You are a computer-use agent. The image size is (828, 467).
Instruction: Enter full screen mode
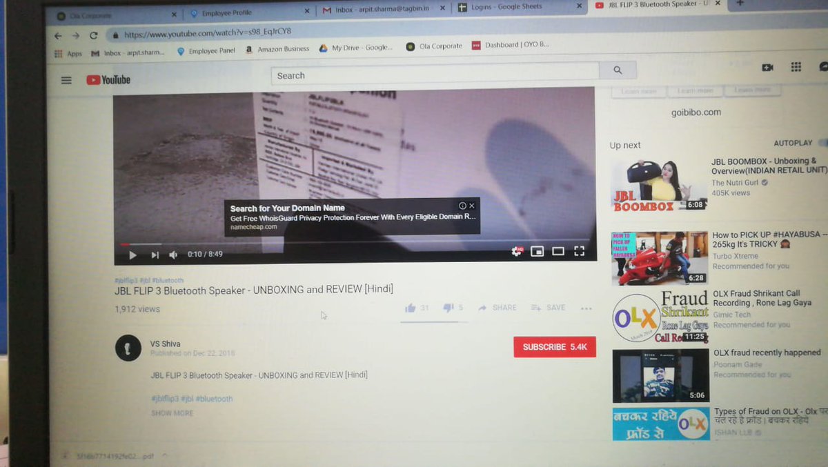(580, 252)
